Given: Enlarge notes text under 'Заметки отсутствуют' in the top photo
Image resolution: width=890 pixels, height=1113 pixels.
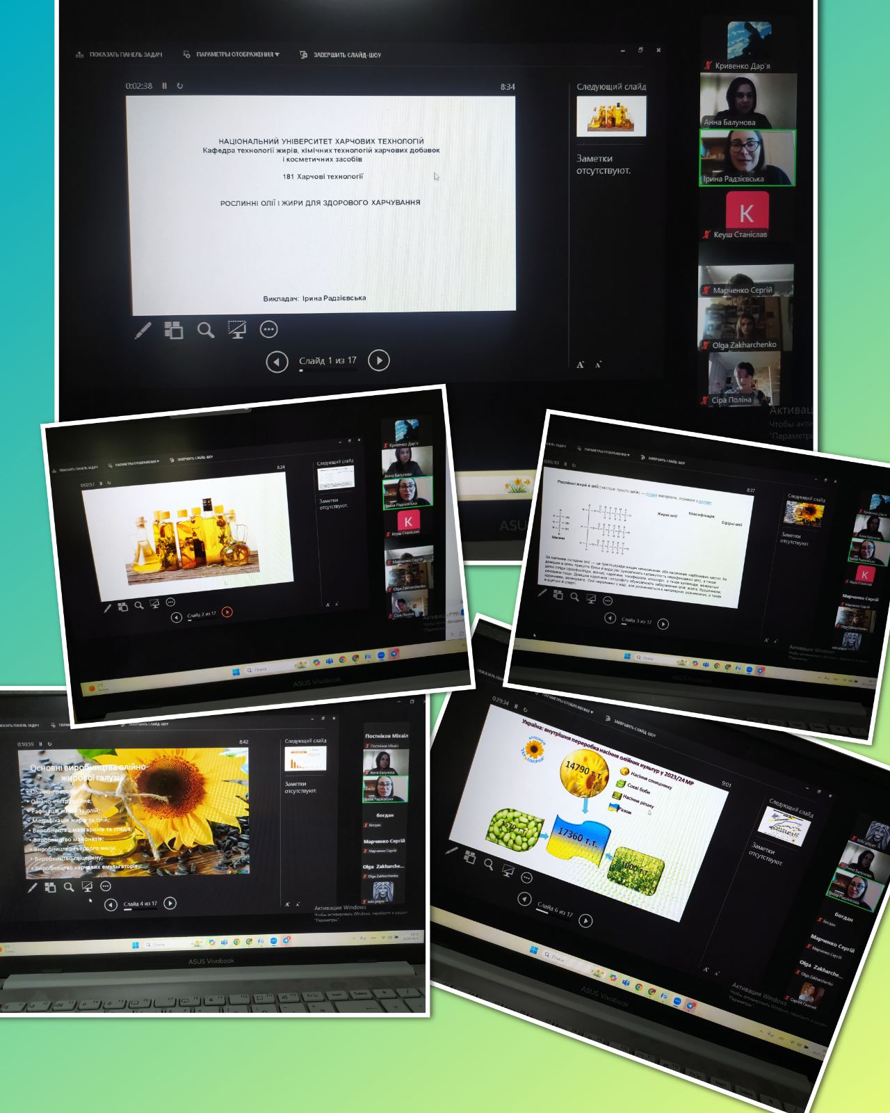Looking at the screenshot, I should click(x=581, y=364).
